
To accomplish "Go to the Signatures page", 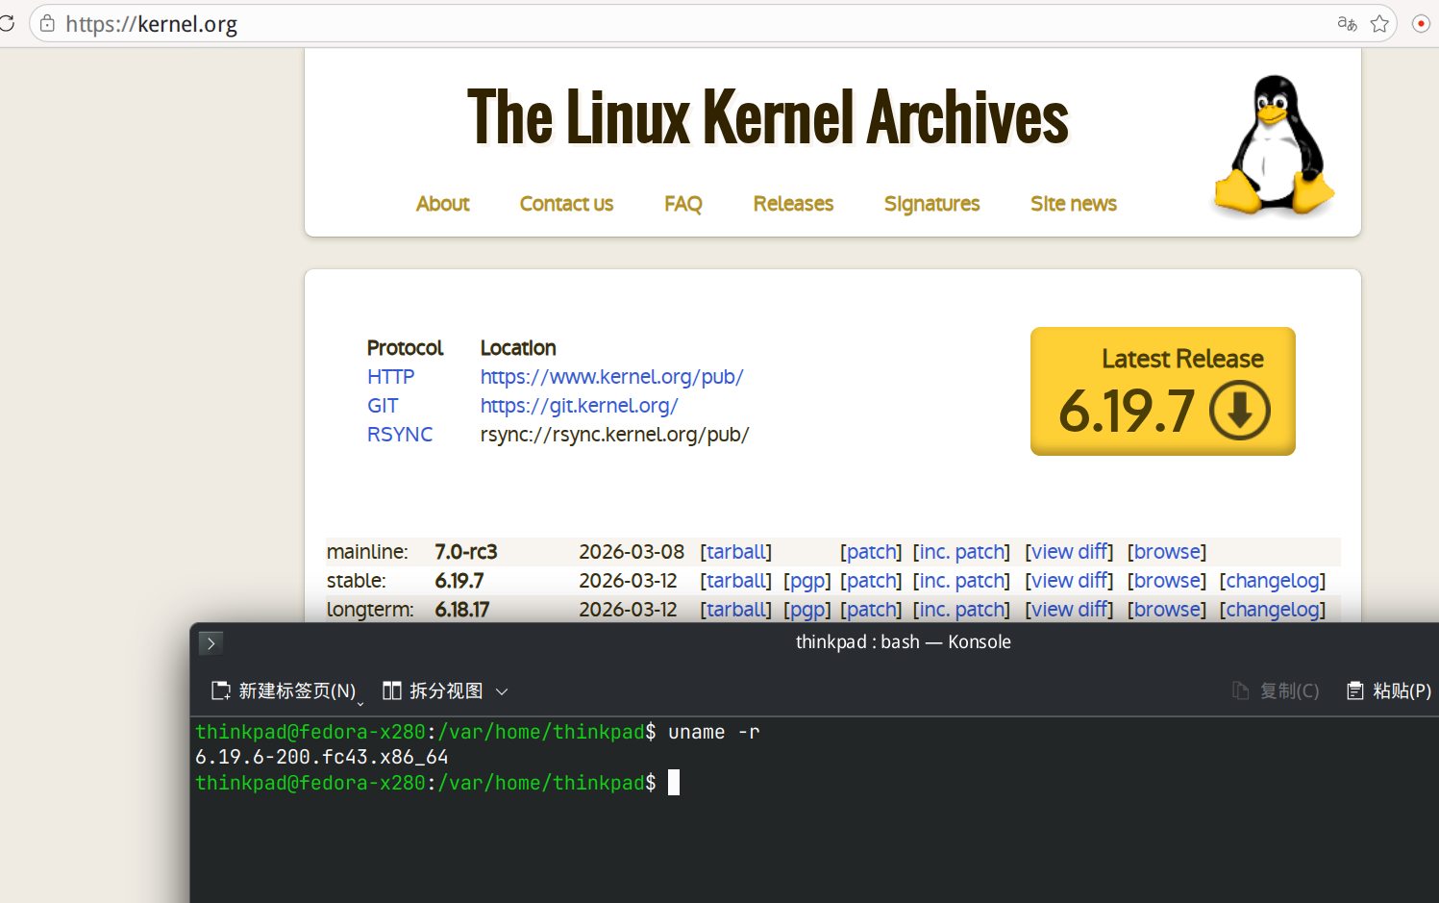I will 931,204.
